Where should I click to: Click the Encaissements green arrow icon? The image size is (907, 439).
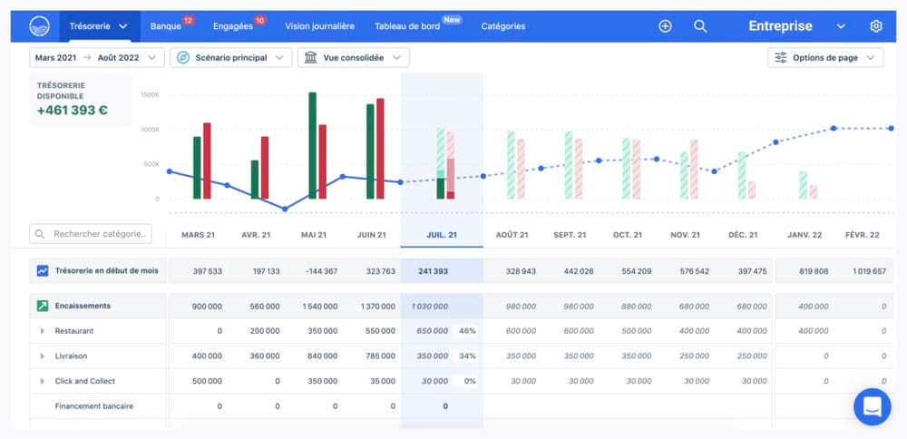point(43,307)
